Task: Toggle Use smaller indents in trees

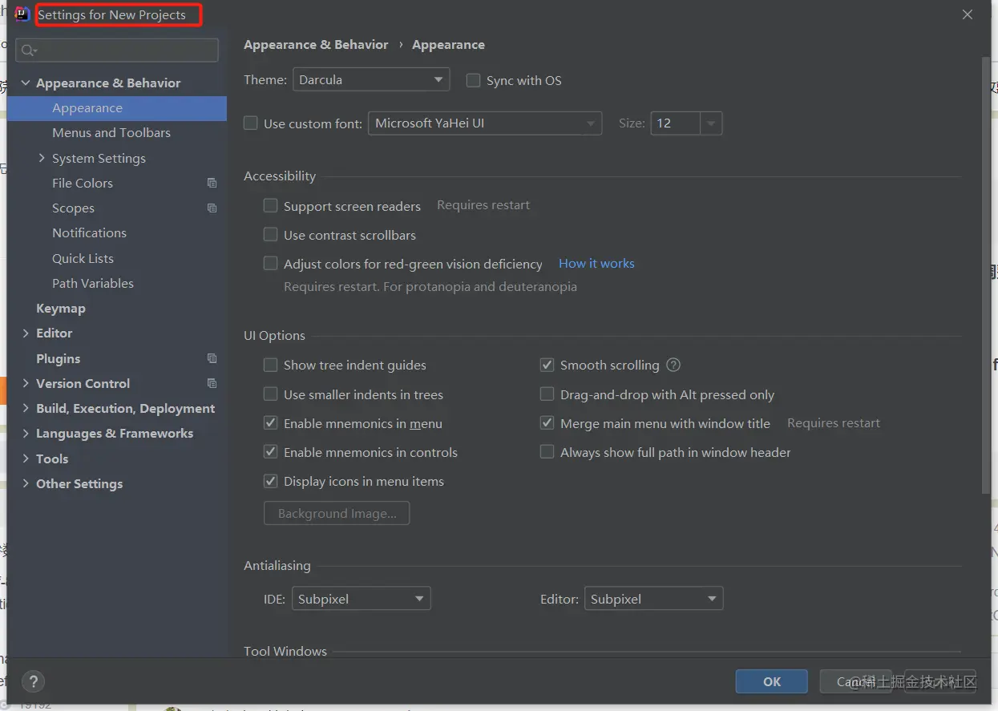Action: click(x=271, y=394)
